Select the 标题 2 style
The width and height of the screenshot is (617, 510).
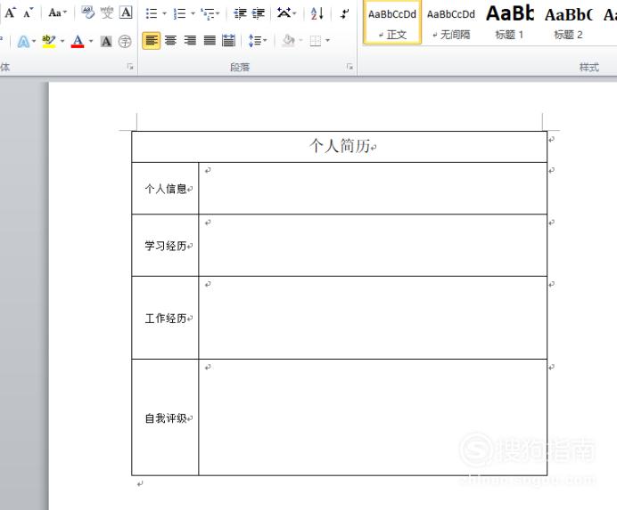pos(569,22)
